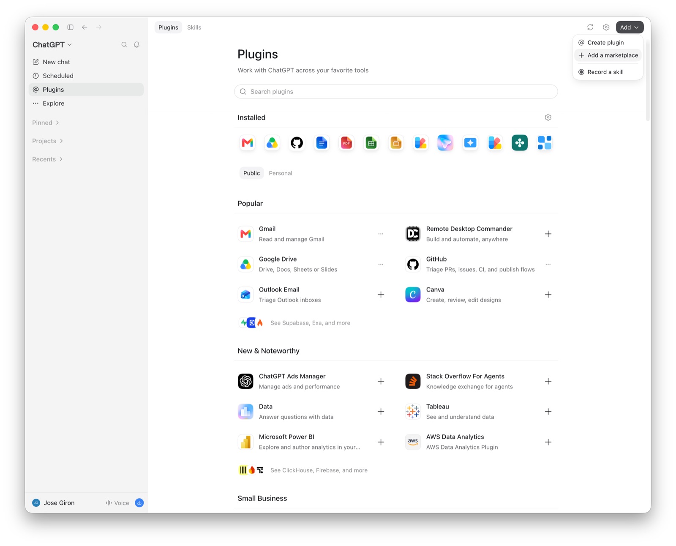Open the ChatGPT model dropdown
This screenshot has width=676, height=546.
click(52, 44)
